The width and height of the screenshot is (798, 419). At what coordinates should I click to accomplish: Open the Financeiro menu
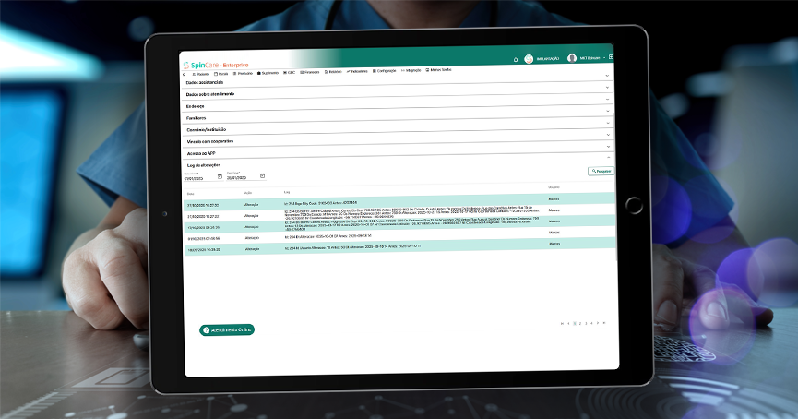point(310,71)
